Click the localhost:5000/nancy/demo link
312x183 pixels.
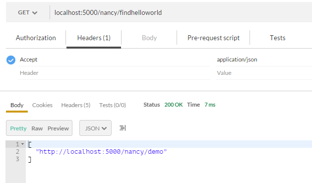(x=101, y=152)
